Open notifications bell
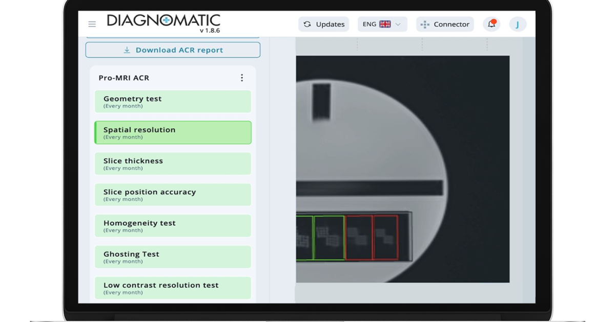Screen dimensions: 615x322 click(x=491, y=24)
